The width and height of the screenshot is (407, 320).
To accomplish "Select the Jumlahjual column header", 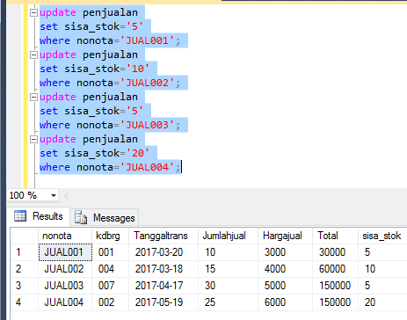I will (x=229, y=236).
